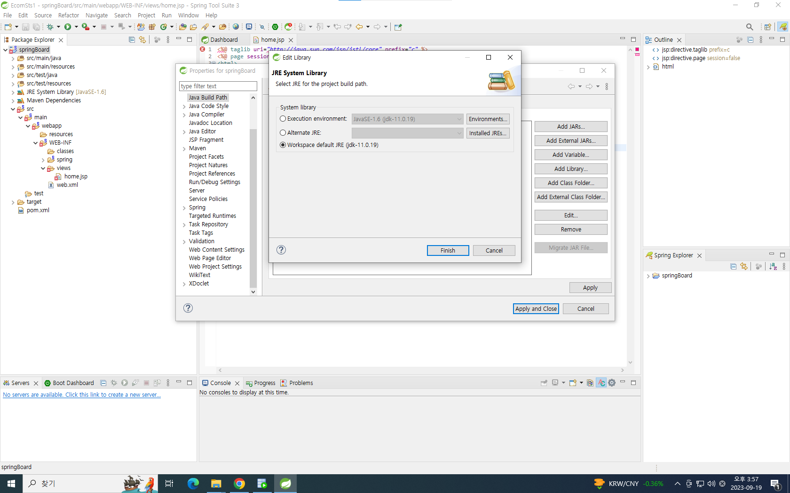
Task: Click the Windows Start button
Action: [x=11, y=484]
